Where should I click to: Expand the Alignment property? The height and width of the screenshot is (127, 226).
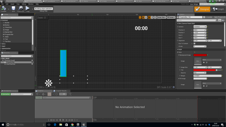tap(178, 41)
